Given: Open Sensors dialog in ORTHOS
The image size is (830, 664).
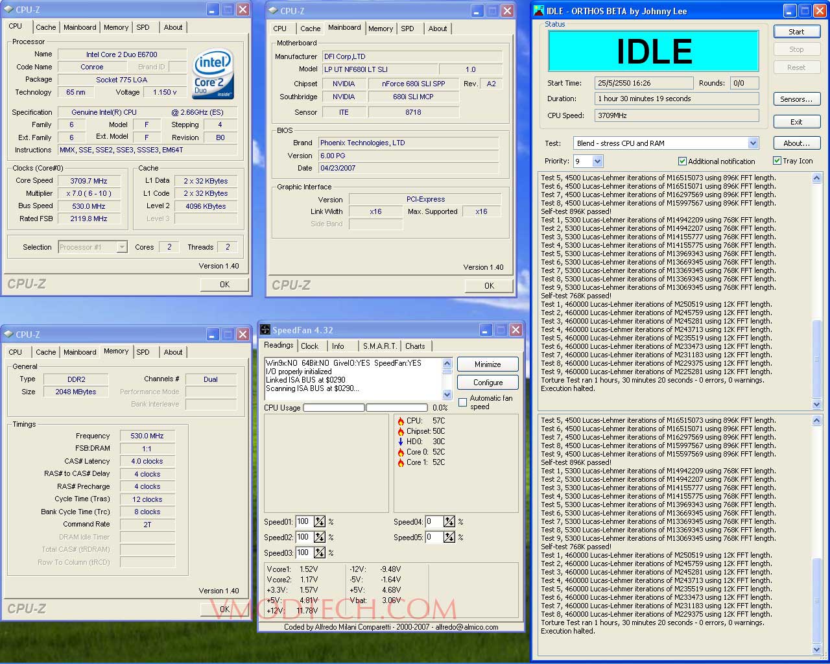Looking at the screenshot, I should (x=796, y=99).
